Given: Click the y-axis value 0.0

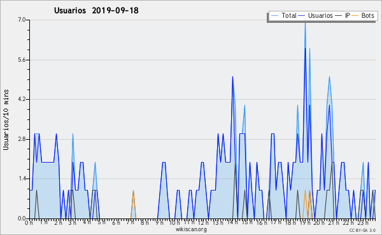Looking at the screenshot, I should (22, 218).
